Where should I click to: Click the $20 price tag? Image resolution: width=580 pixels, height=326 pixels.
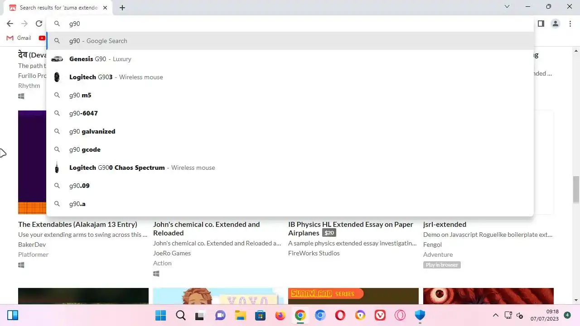click(x=329, y=233)
